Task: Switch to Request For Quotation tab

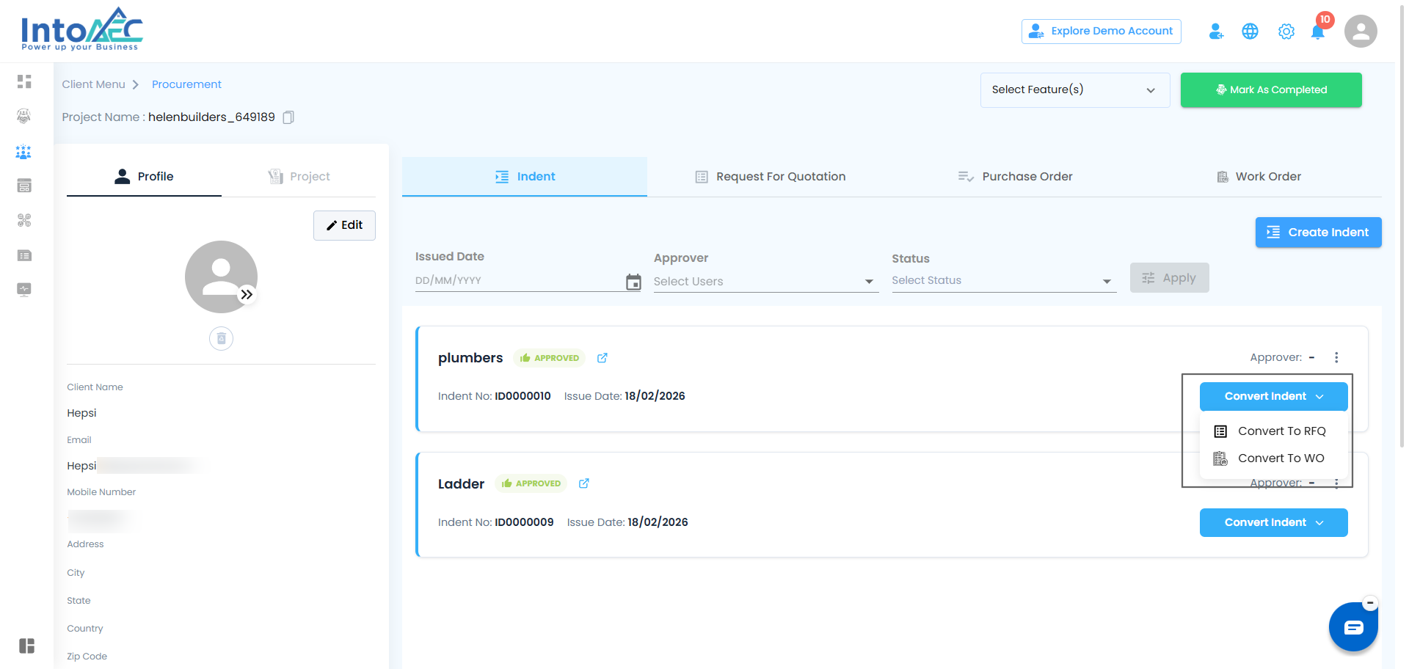Action: tap(770, 177)
